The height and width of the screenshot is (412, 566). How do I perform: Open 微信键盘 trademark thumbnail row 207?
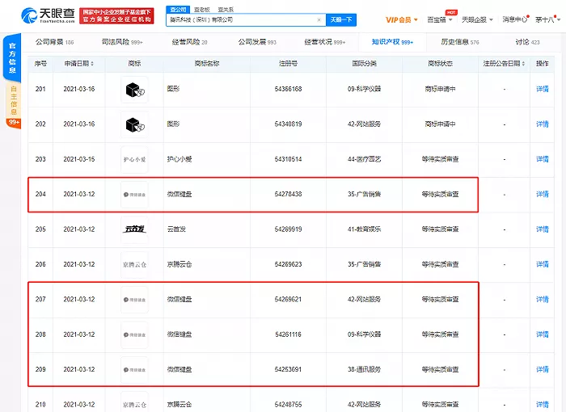135,300
